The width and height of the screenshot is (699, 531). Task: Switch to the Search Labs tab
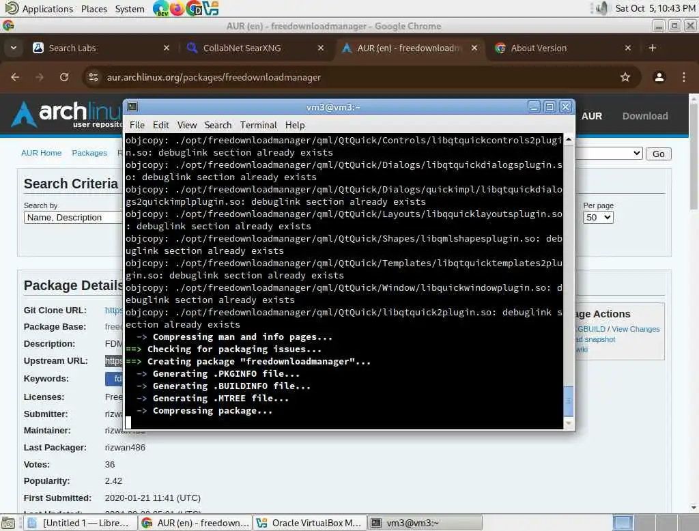(x=101, y=48)
